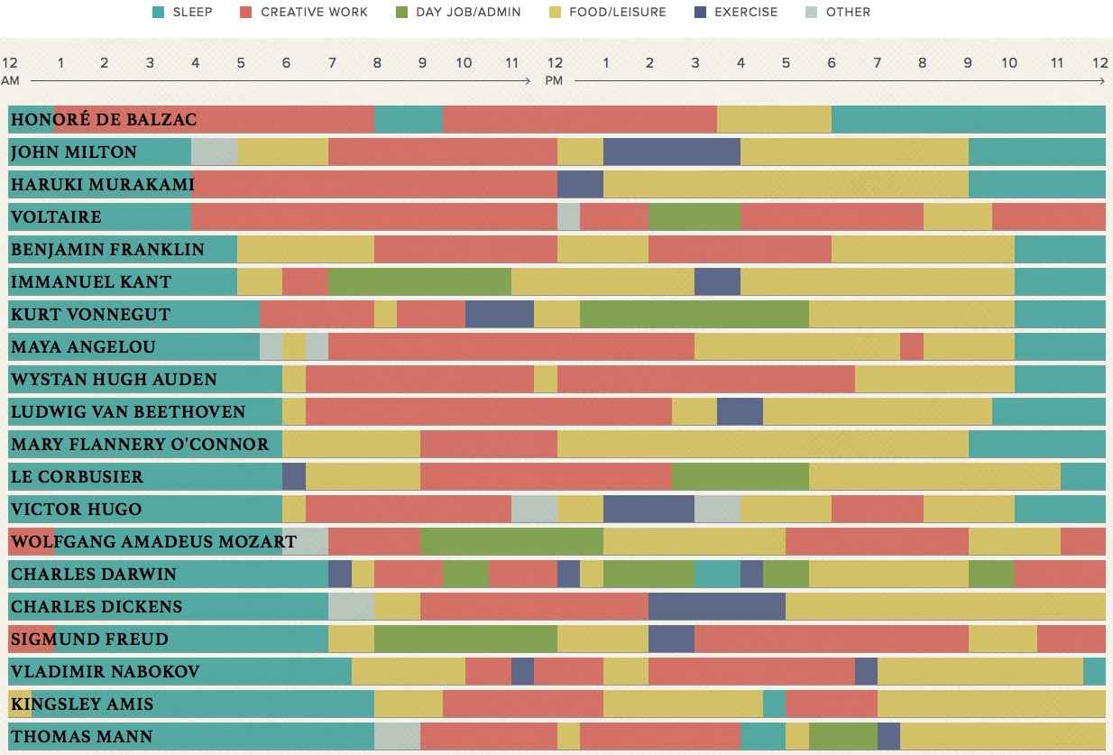Click Thomas Mann's small blue exercise segment
This screenshot has height=755, width=1113.
tap(888, 736)
